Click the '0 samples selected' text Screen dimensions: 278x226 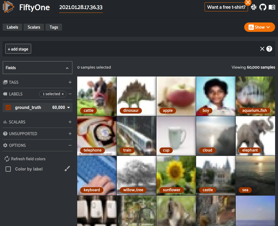pos(94,67)
